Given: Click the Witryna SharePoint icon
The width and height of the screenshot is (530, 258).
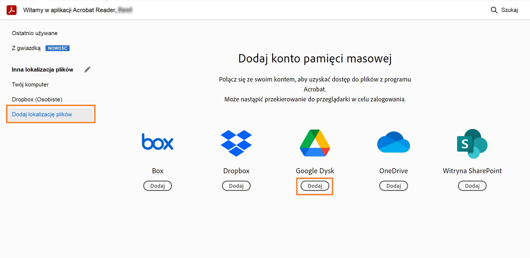Looking at the screenshot, I should pyautogui.click(x=472, y=143).
